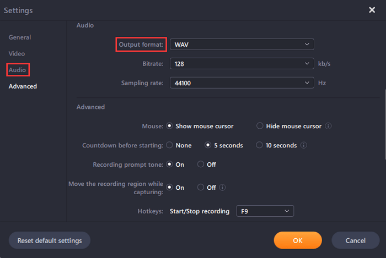Open the Output format WAV dropdown
The image size is (386, 258).
[242, 45]
